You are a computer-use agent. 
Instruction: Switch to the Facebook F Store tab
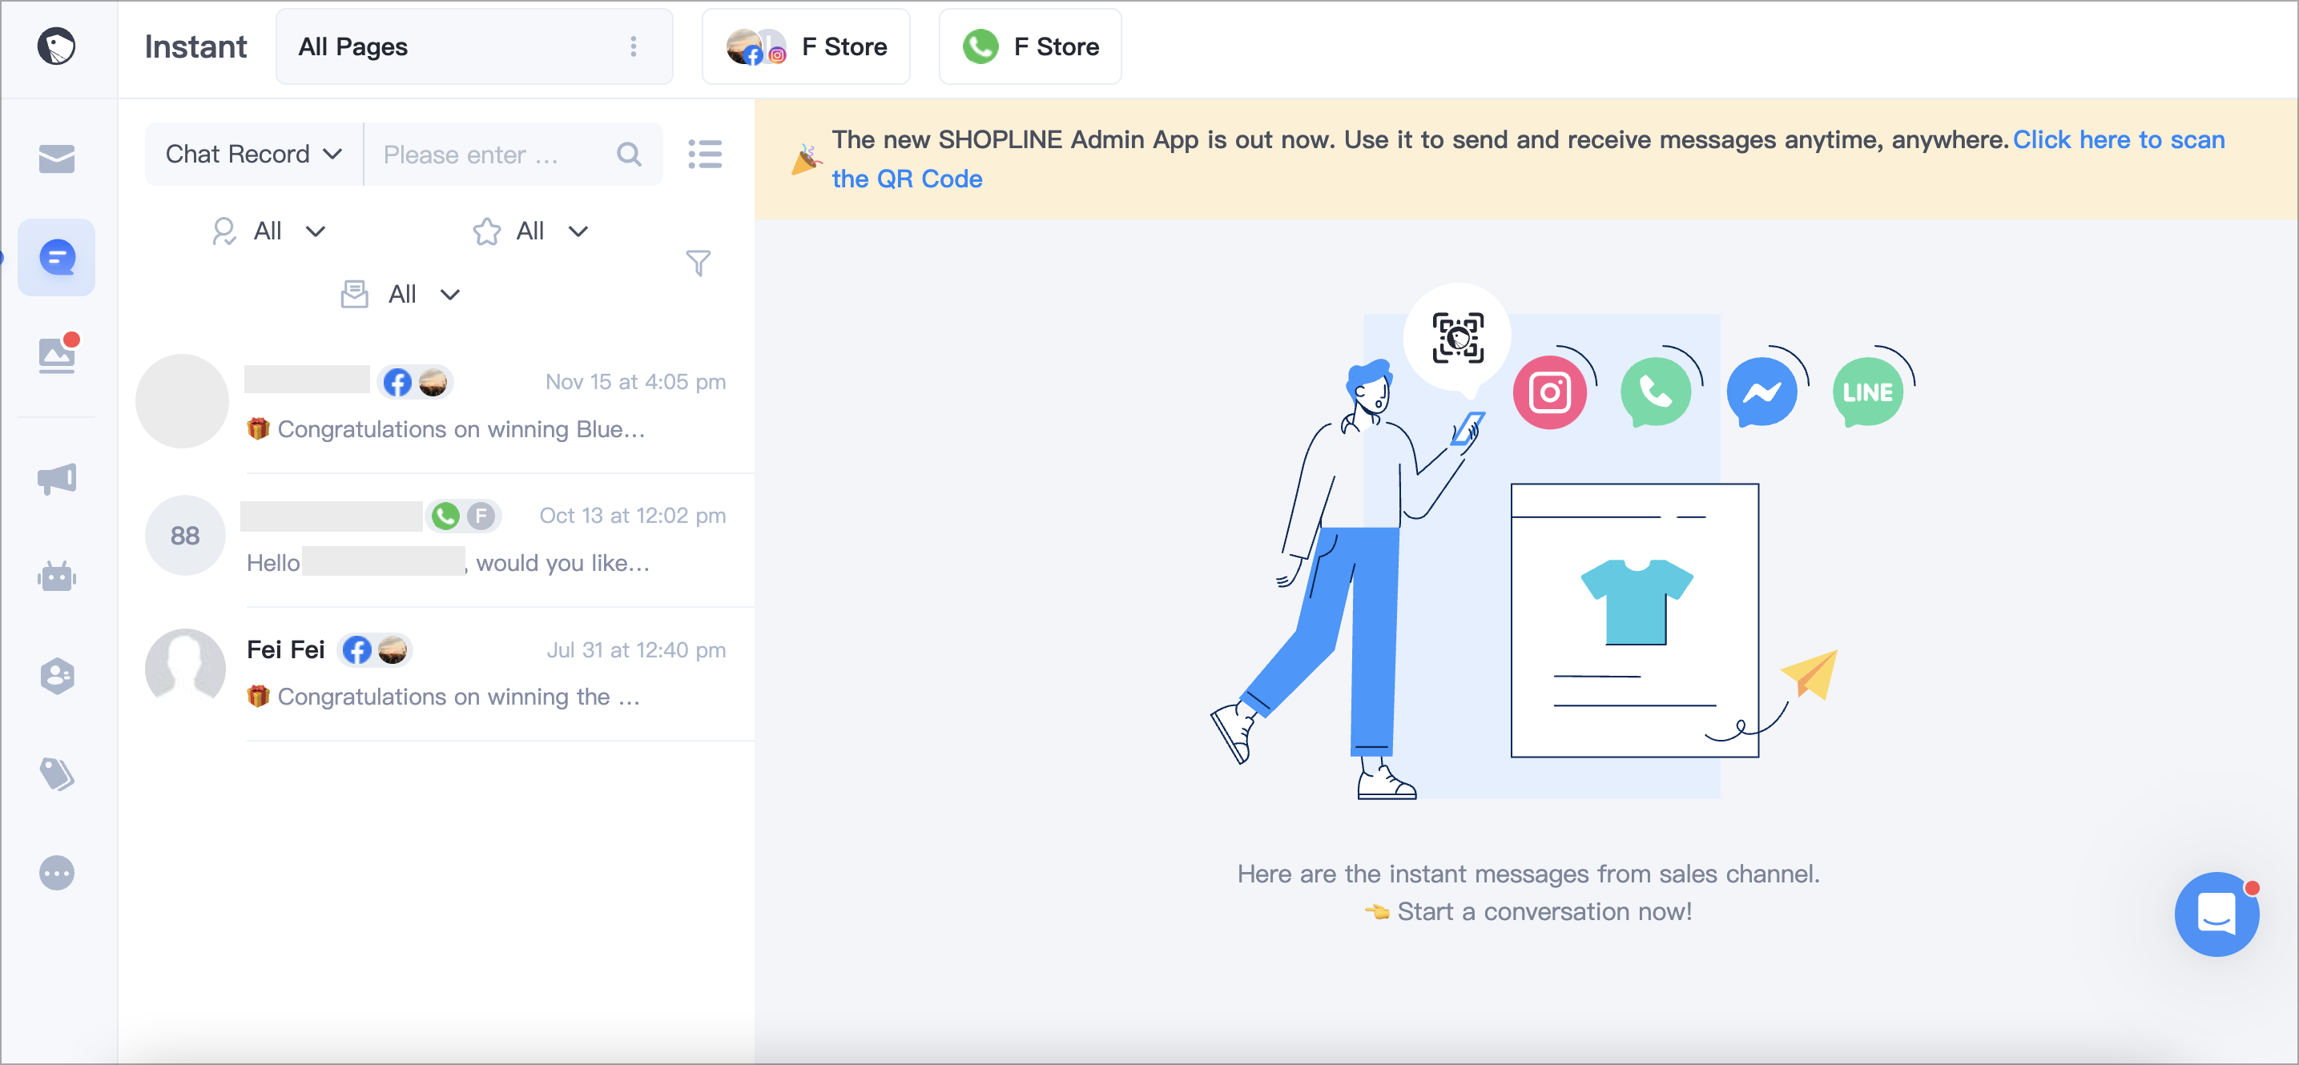pyautogui.click(x=806, y=46)
